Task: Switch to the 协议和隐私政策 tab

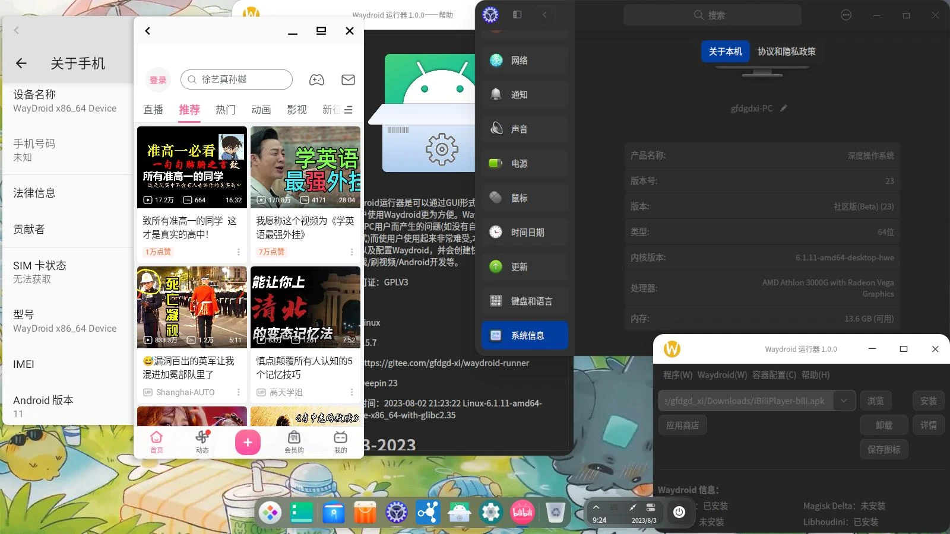Action: pos(787,52)
